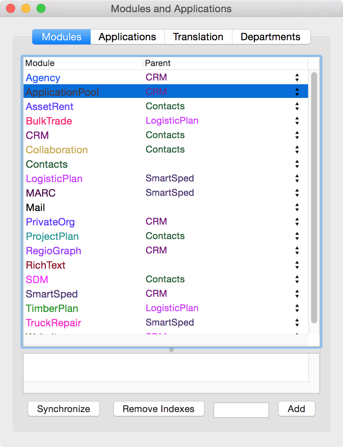Click the Synchronize button

click(x=63, y=409)
